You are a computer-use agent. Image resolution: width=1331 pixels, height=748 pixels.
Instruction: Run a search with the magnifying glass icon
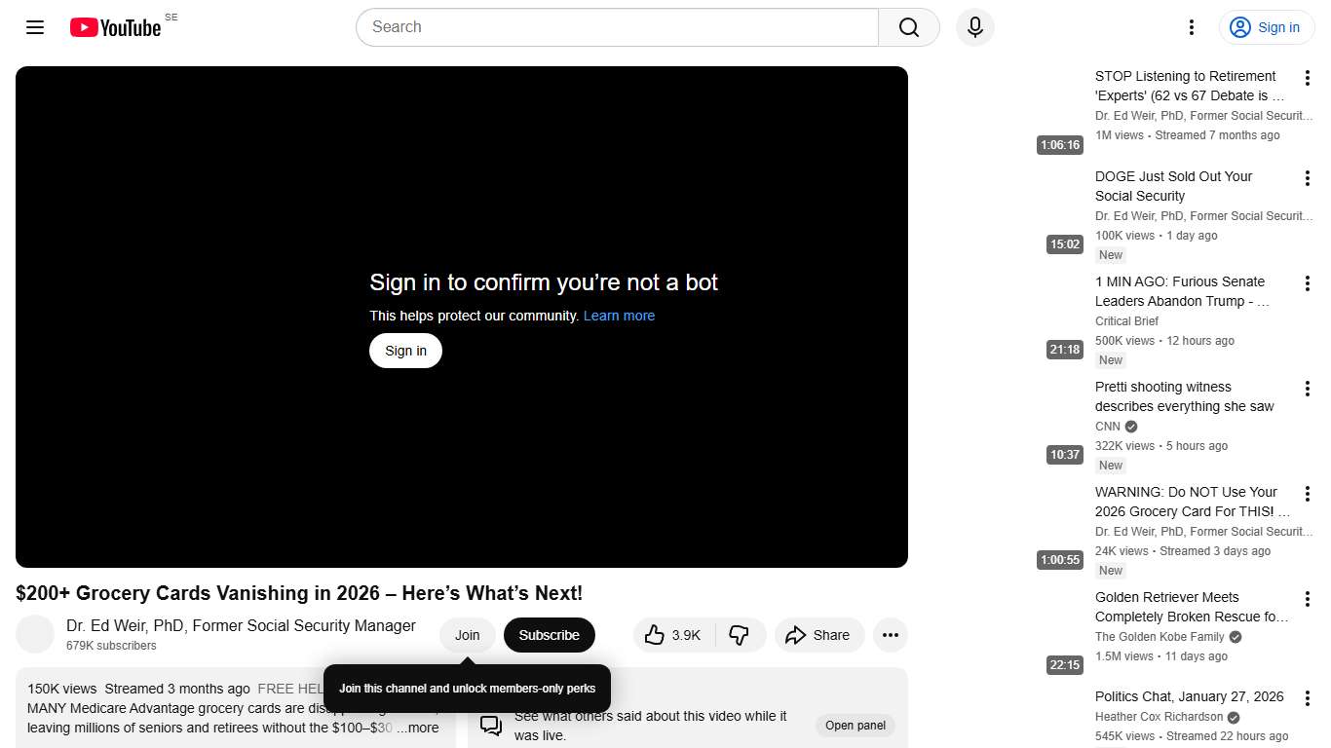point(907,27)
